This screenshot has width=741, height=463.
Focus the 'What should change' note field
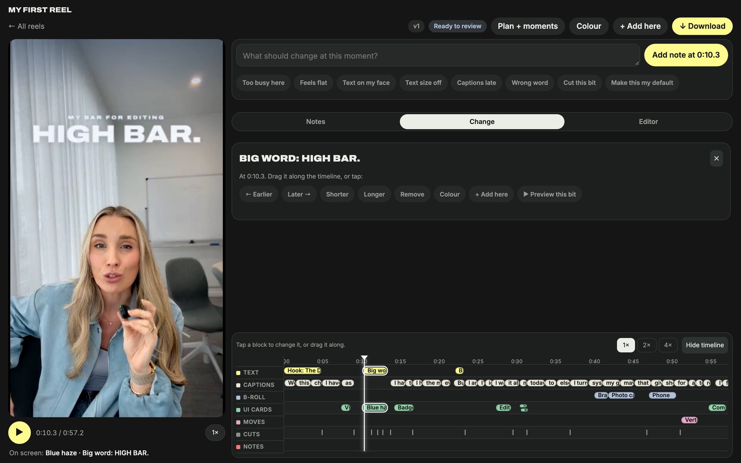tap(438, 56)
